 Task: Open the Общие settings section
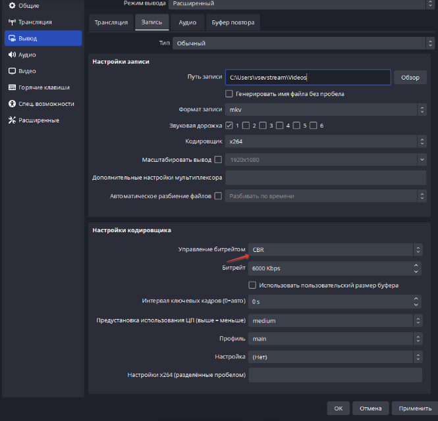43,5
